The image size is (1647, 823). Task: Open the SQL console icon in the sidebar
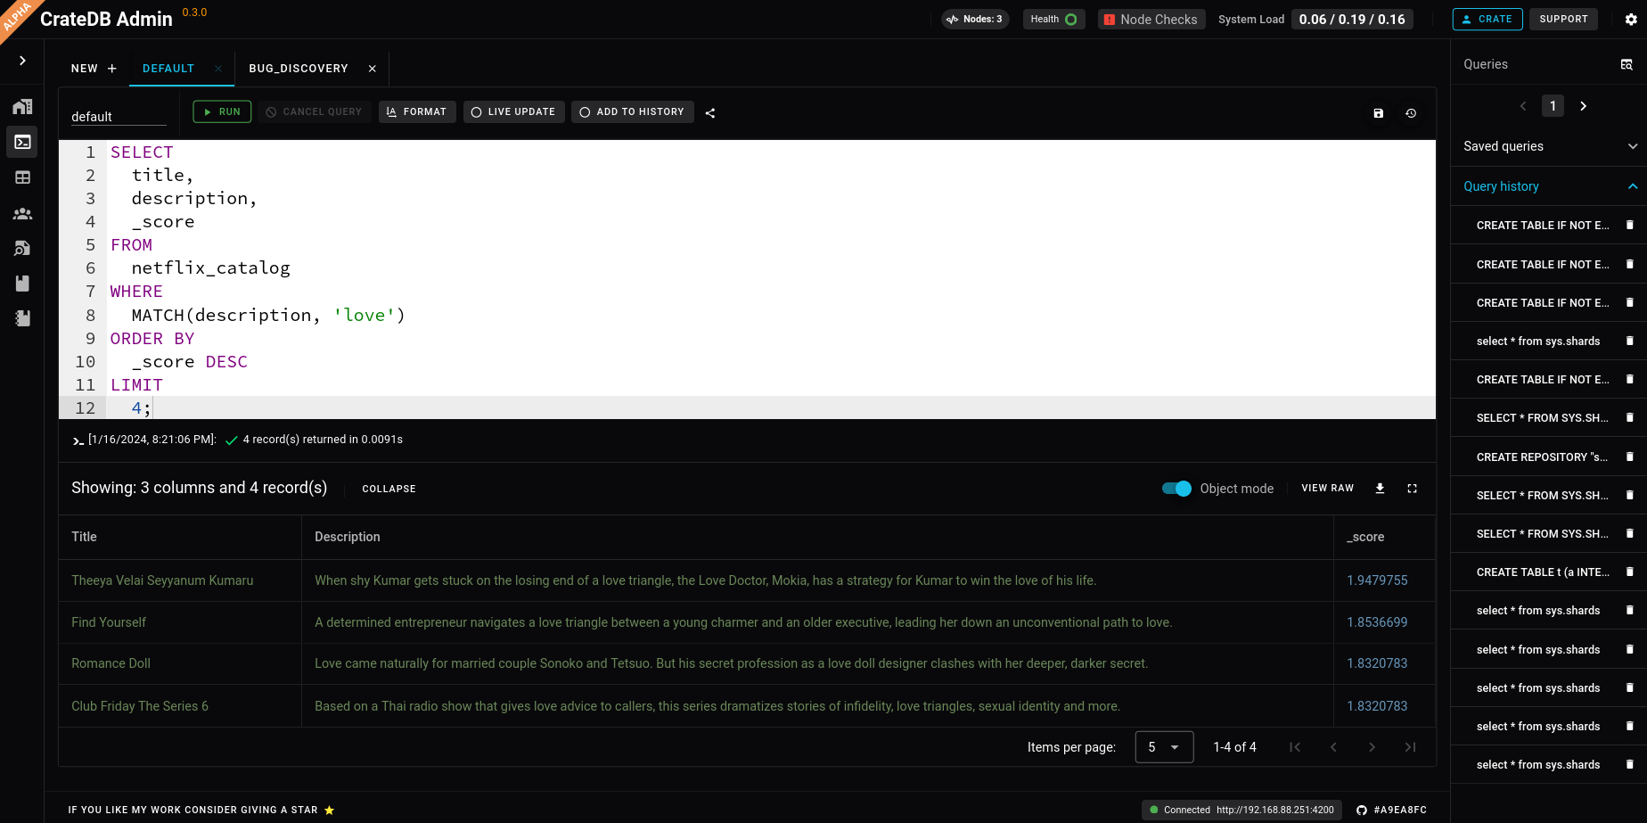pyautogui.click(x=22, y=142)
